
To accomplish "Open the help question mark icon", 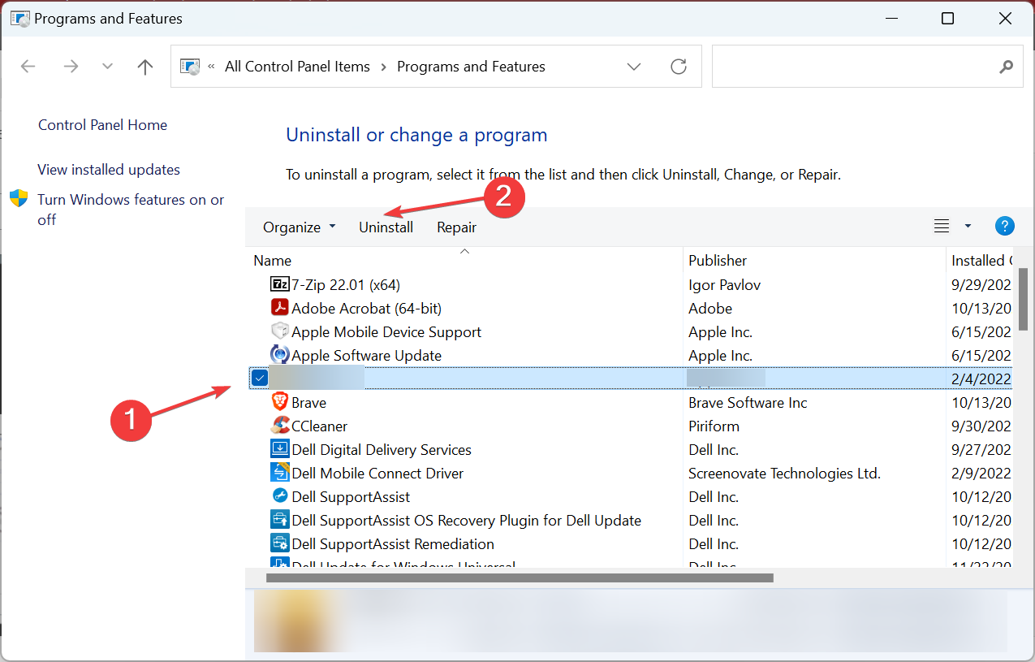I will click(x=1005, y=227).
